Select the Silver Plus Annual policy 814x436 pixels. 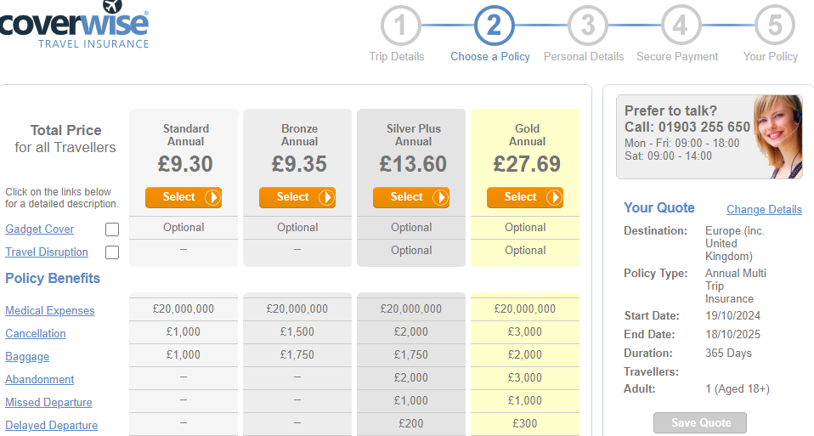click(x=411, y=197)
